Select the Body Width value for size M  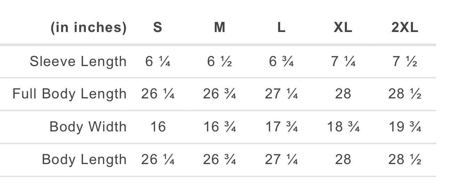click(219, 127)
